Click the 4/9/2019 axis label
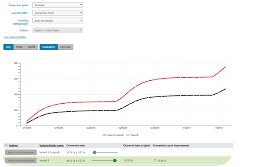 [x=219, y=128]
